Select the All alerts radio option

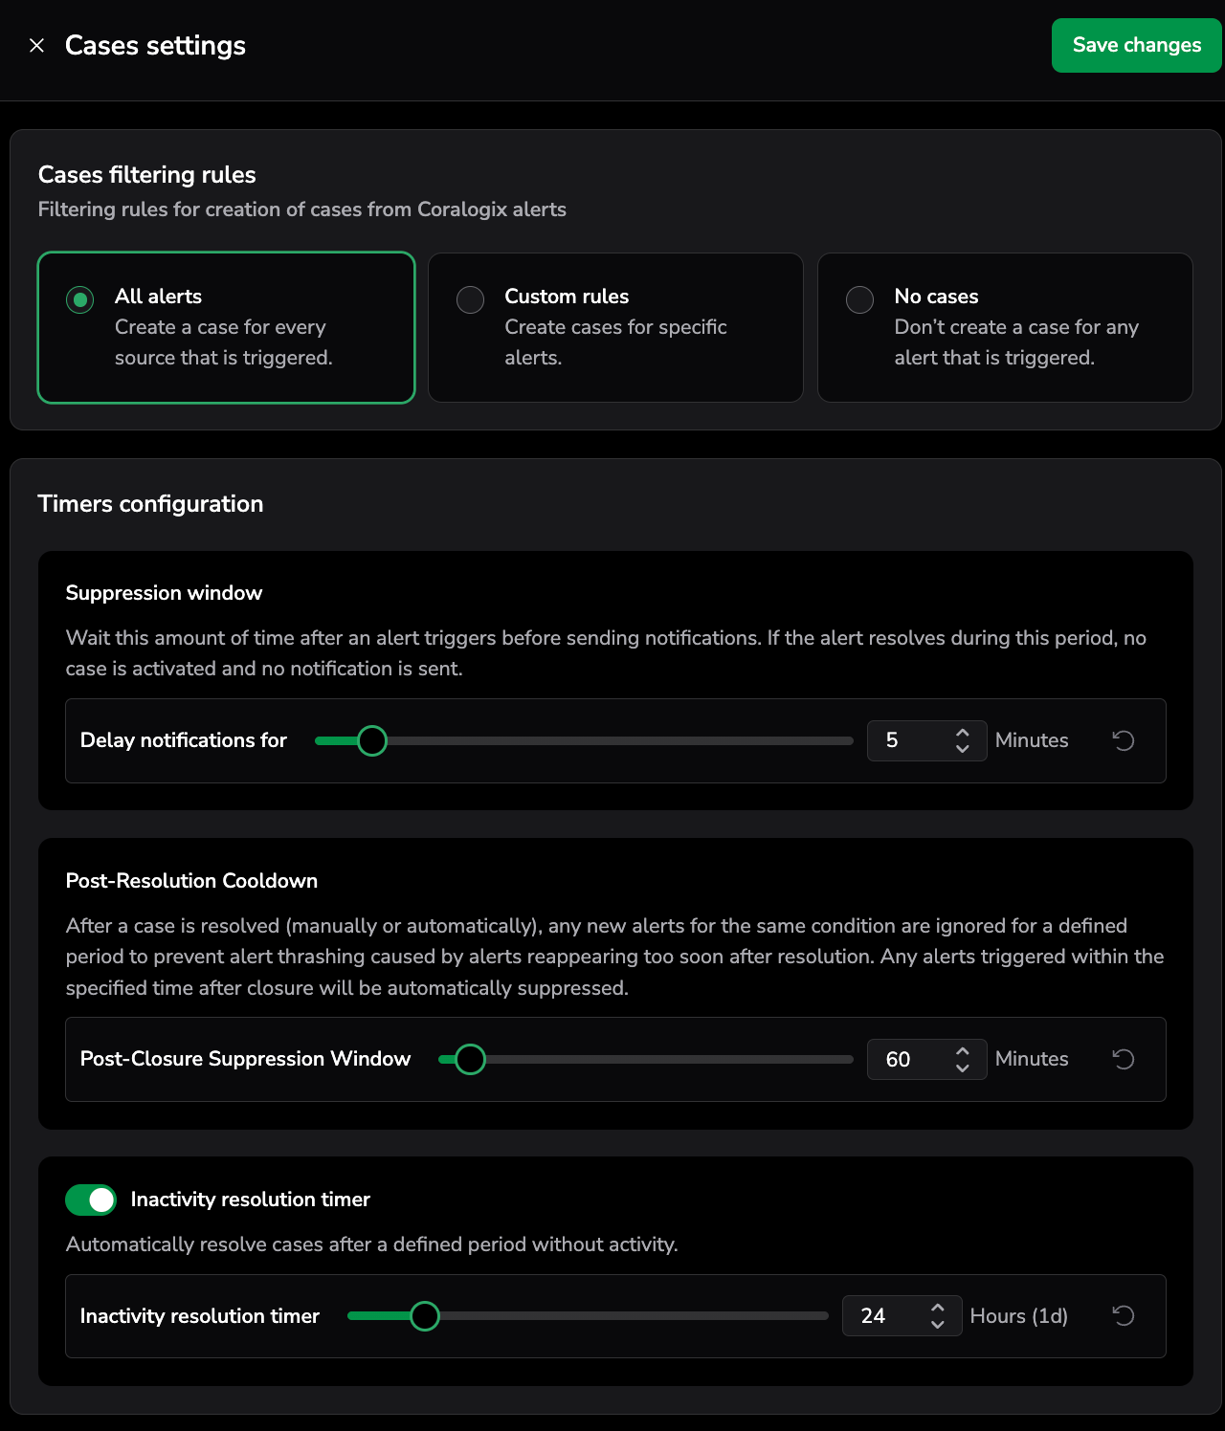80,299
